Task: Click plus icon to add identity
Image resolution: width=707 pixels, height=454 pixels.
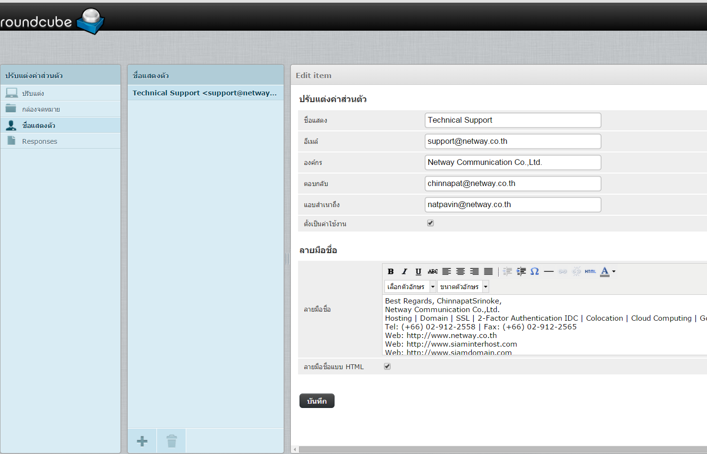Action: point(142,441)
